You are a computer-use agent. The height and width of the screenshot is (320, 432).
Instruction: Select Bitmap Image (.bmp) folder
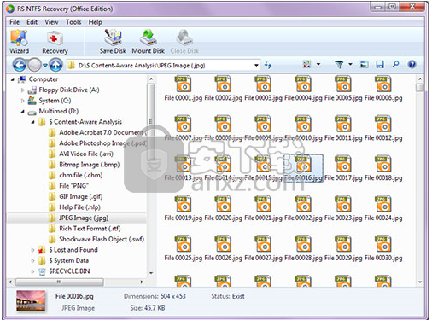pos(84,165)
